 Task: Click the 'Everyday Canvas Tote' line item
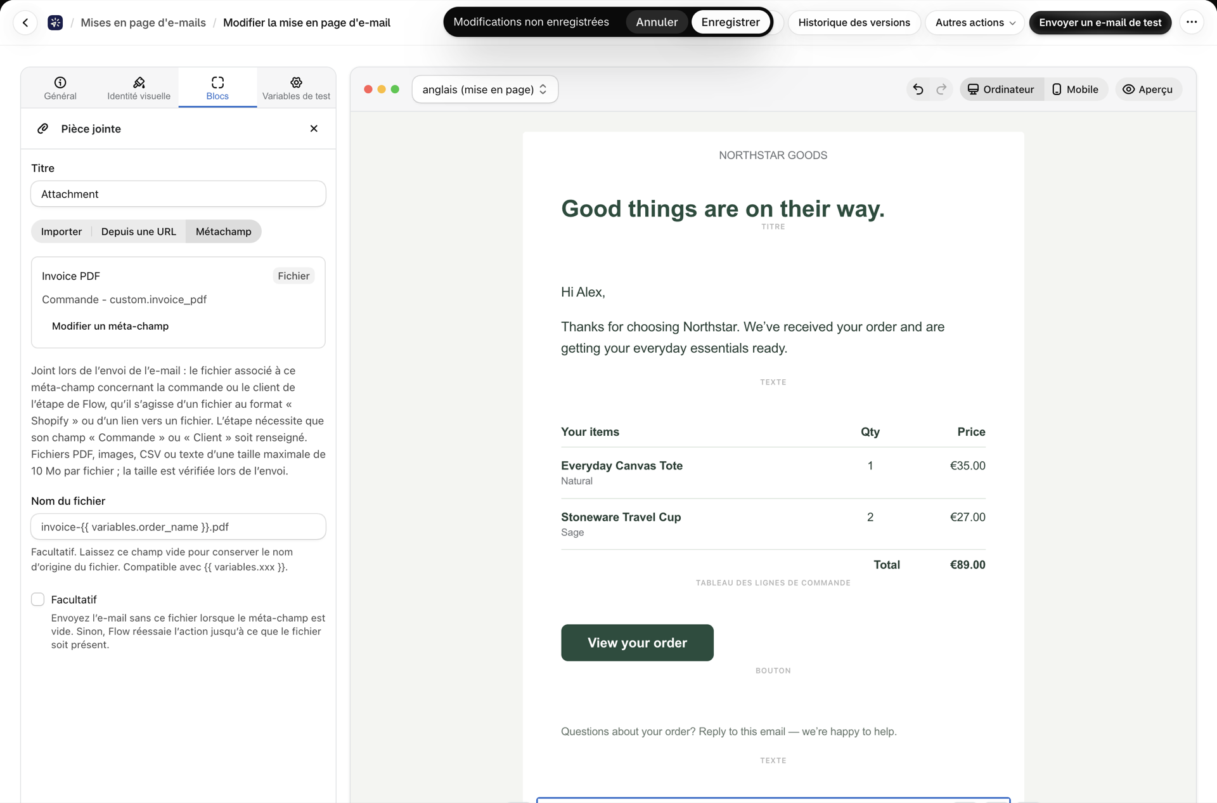pos(621,466)
